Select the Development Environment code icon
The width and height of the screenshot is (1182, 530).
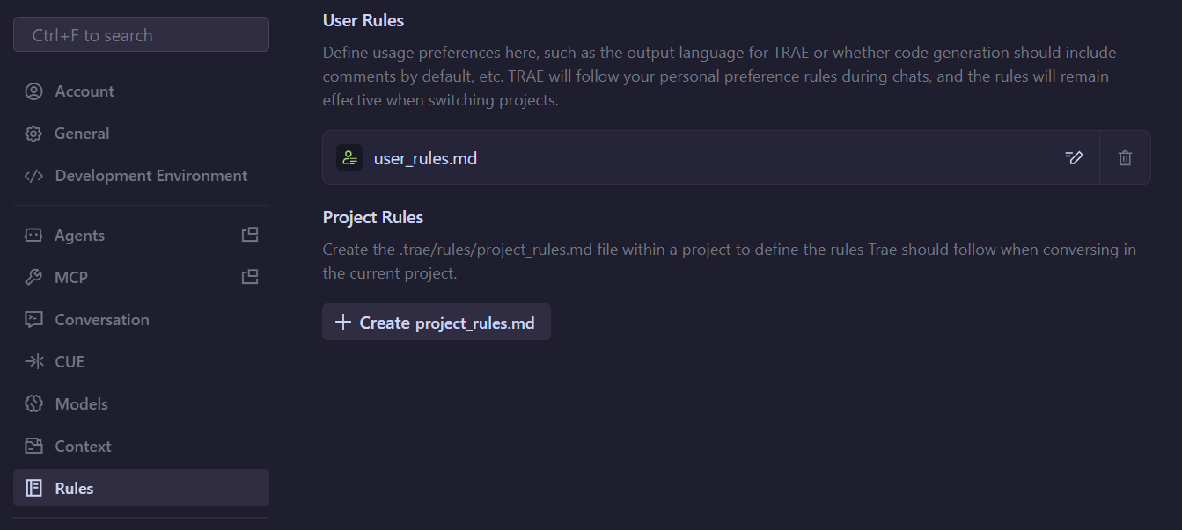point(33,175)
